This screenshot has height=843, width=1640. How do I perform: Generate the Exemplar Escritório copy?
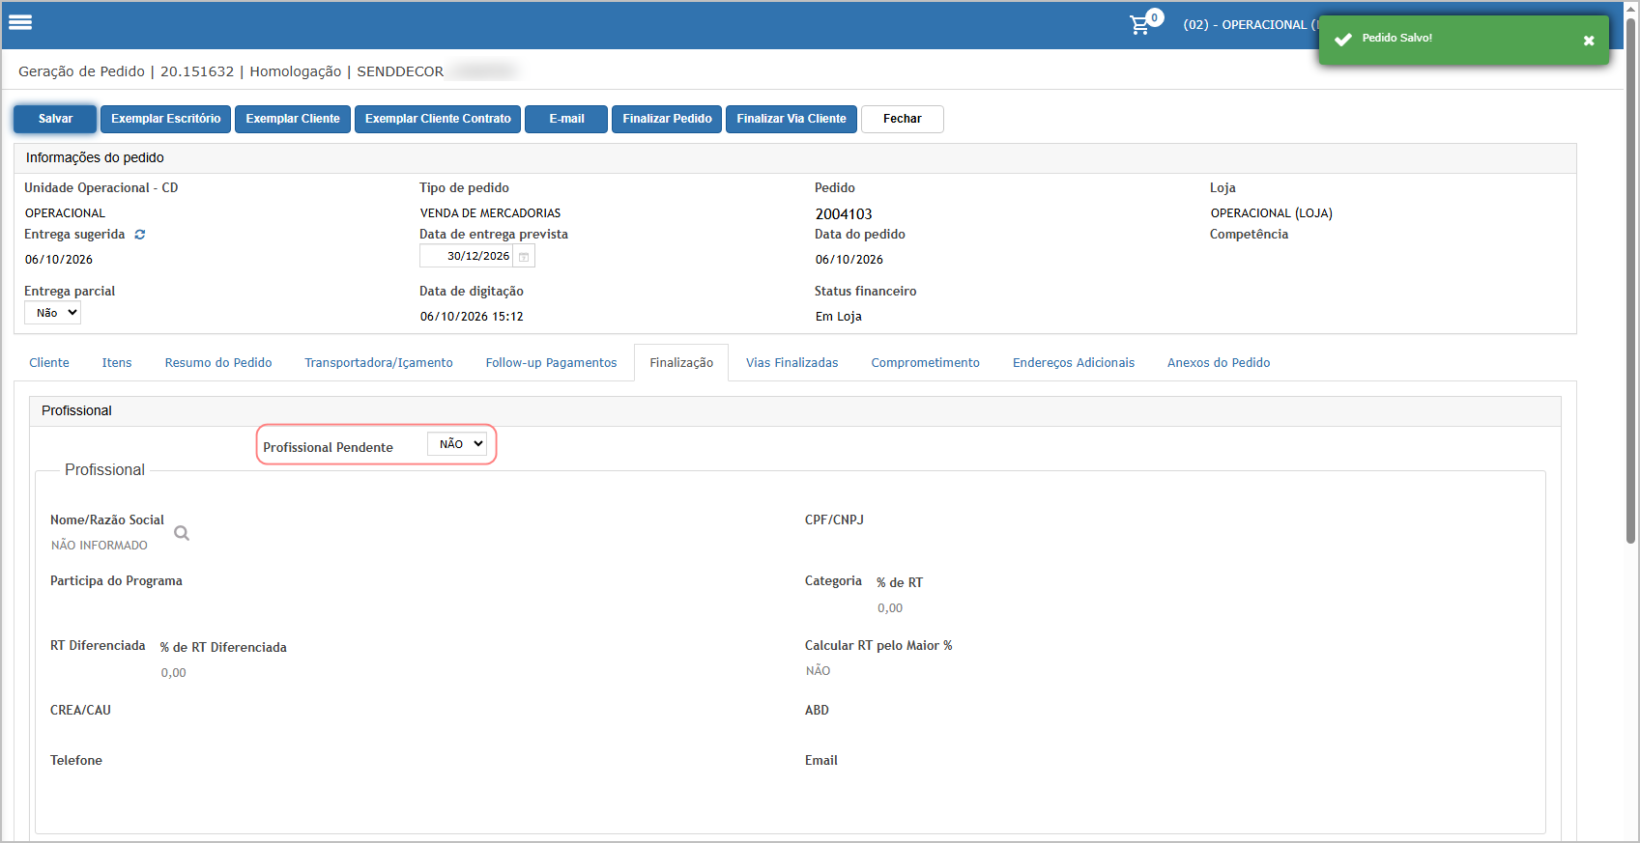click(x=166, y=119)
